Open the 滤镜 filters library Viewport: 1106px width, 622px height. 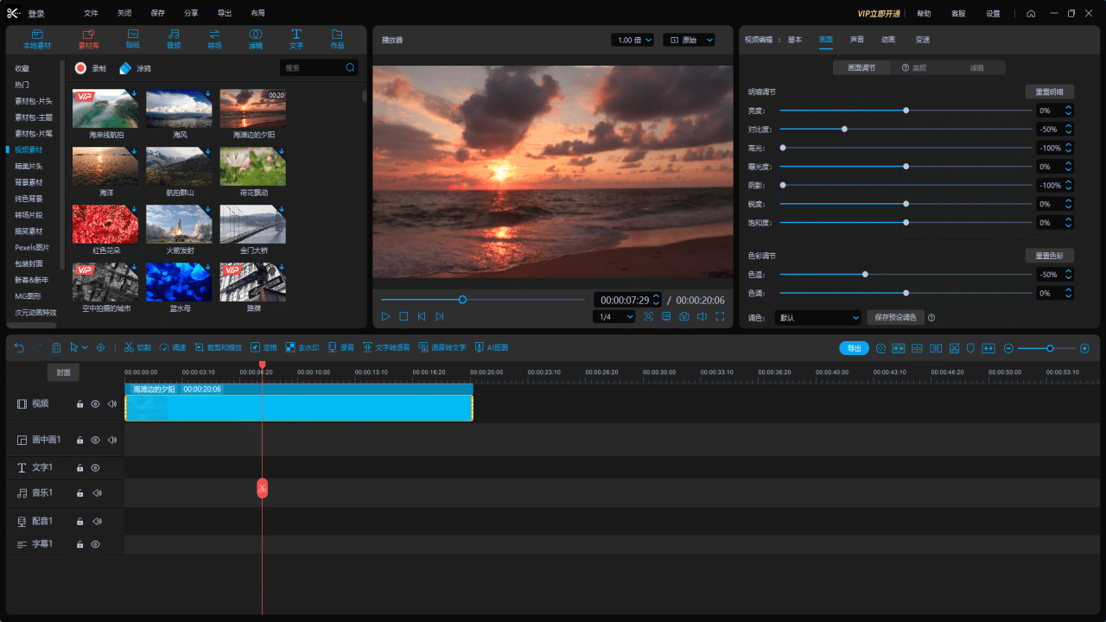pyautogui.click(x=256, y=38)
